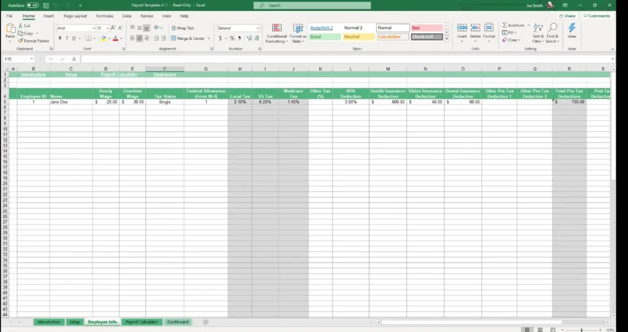Toggle italic formatting
628x332 pixels.
pos(67,39)
